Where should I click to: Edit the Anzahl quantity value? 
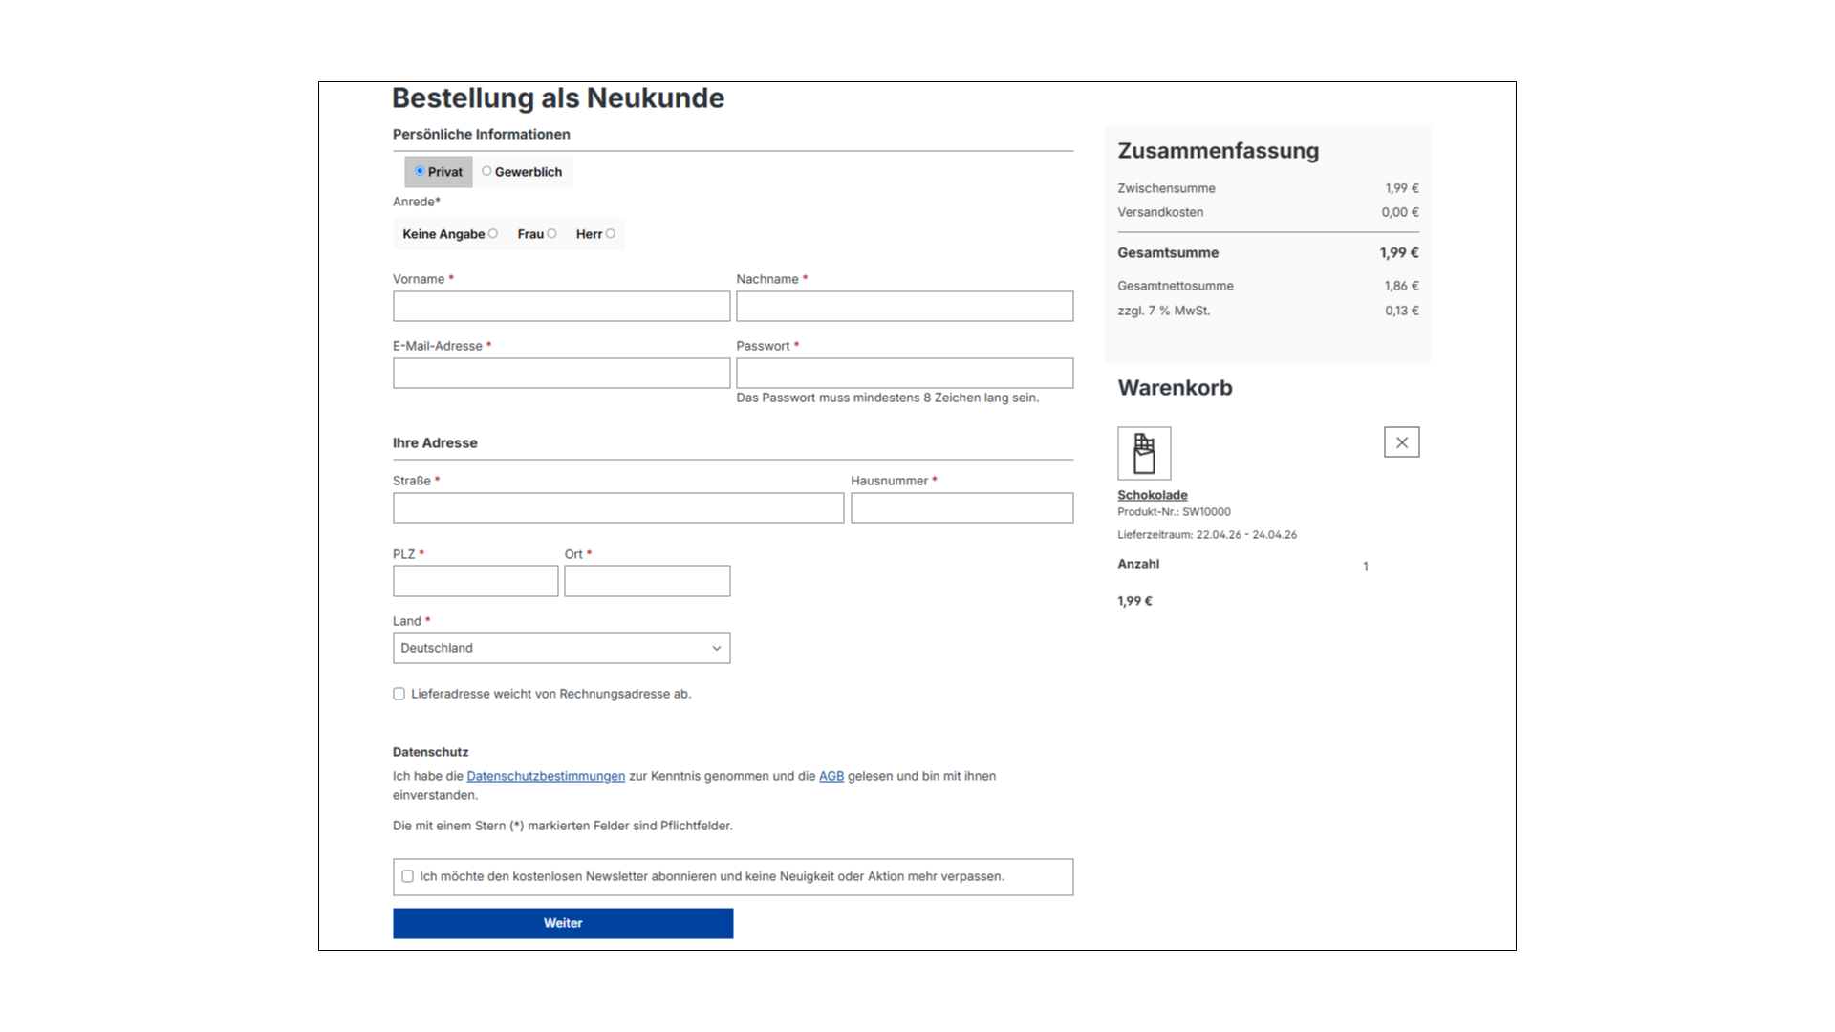point(1366,566)
